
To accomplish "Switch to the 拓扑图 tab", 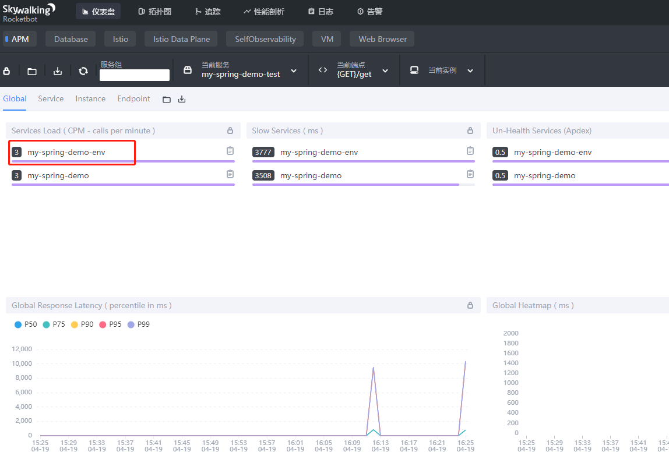I will click(x=155, y=12).
